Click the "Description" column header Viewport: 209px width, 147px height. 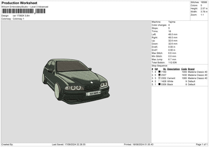[x=173, y=69]
